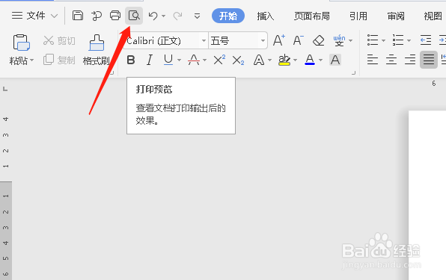Toggle Italic formatting
This screenshot has height=280, width=446.
pos(150,60)
